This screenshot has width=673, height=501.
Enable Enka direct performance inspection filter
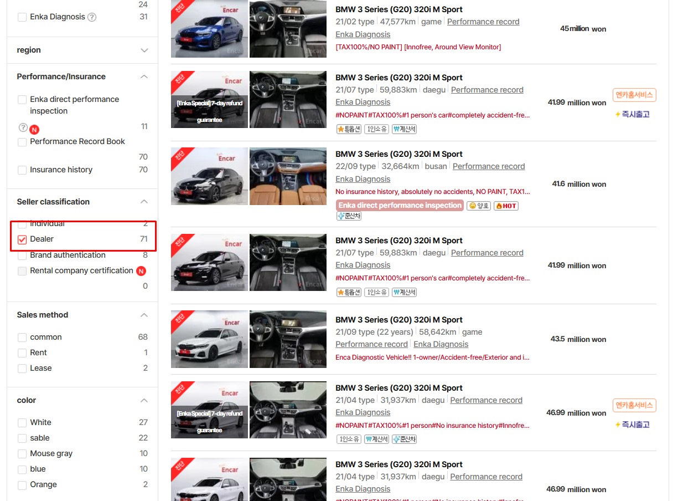click(22, 100)
